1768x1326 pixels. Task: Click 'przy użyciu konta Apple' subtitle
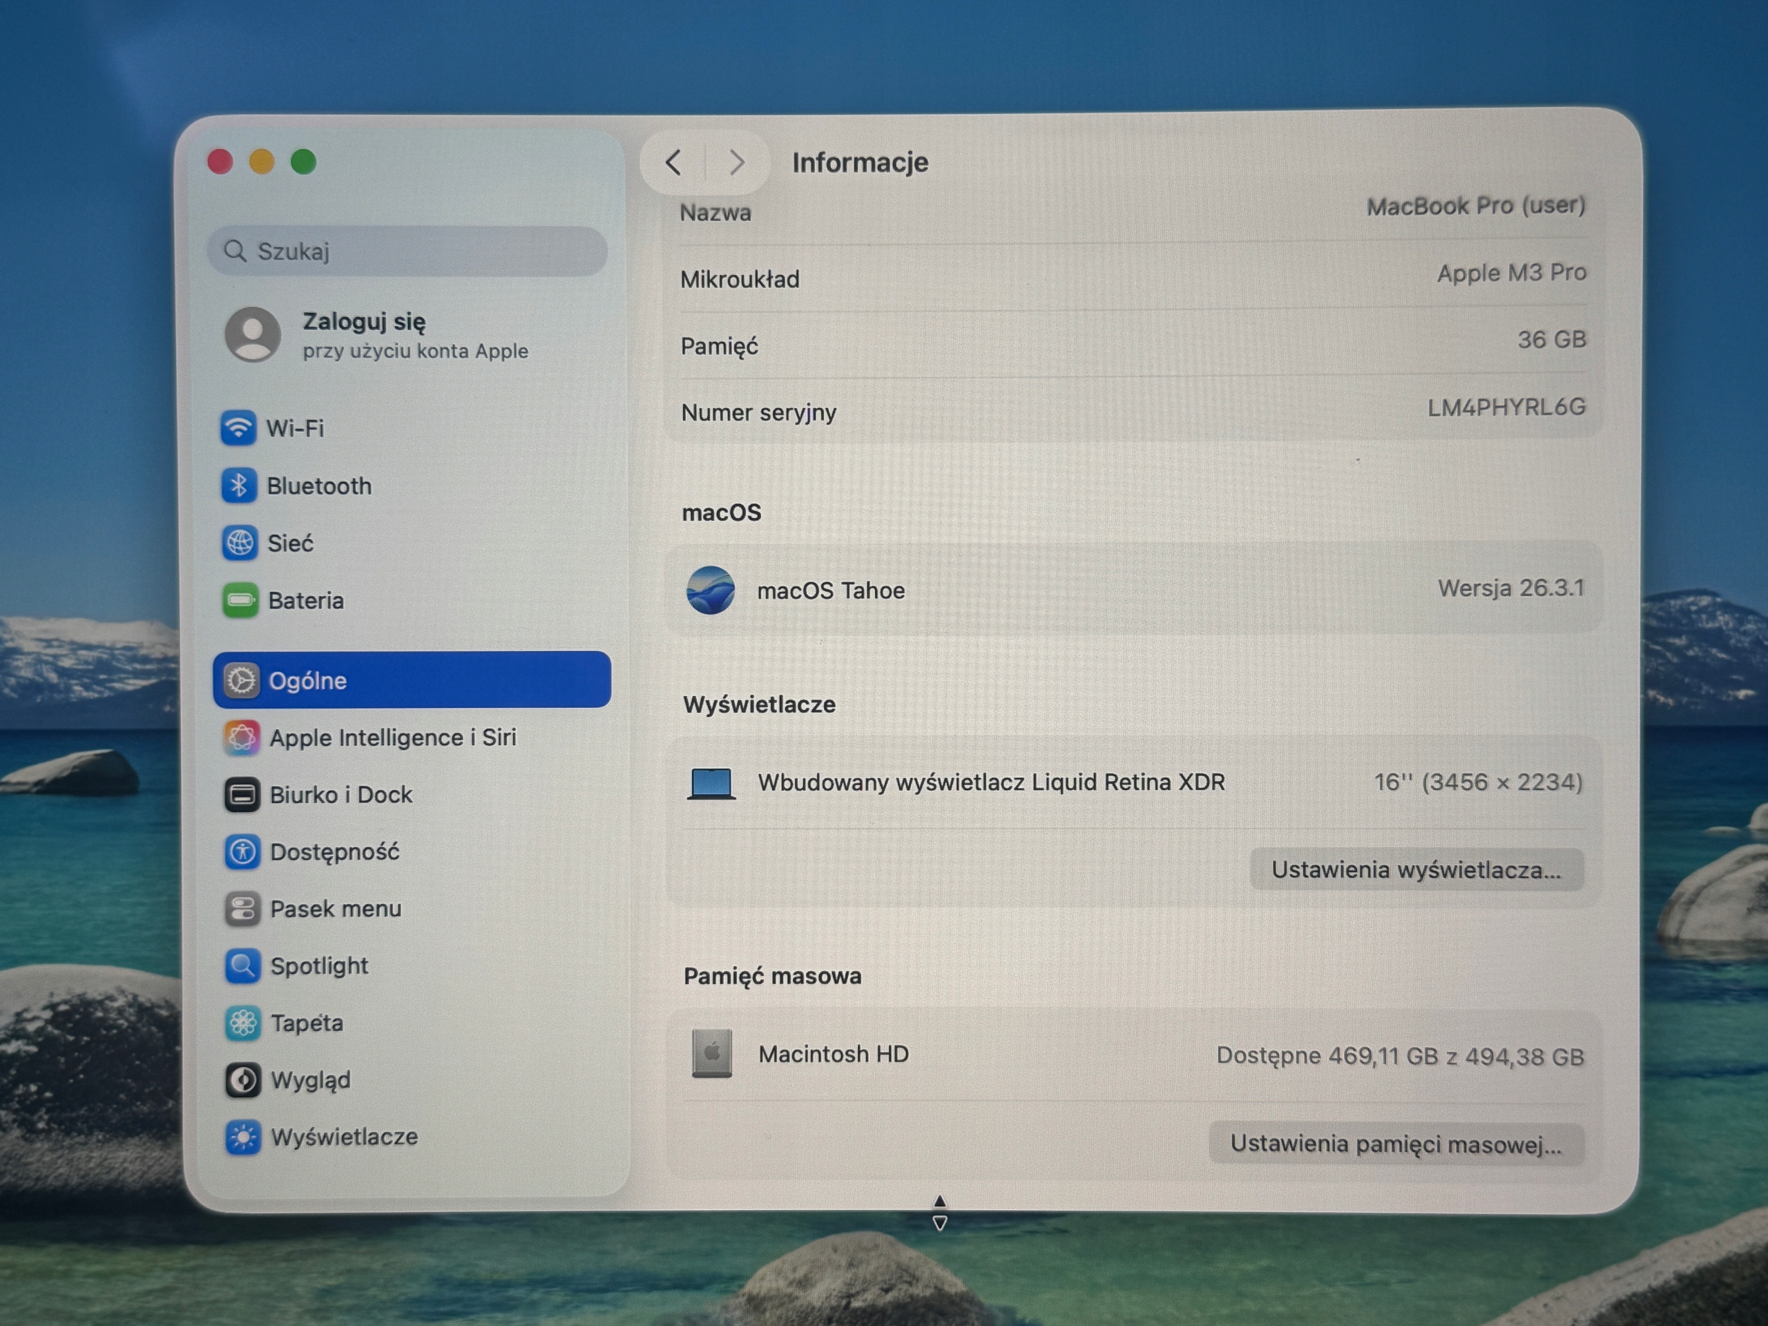416,351
